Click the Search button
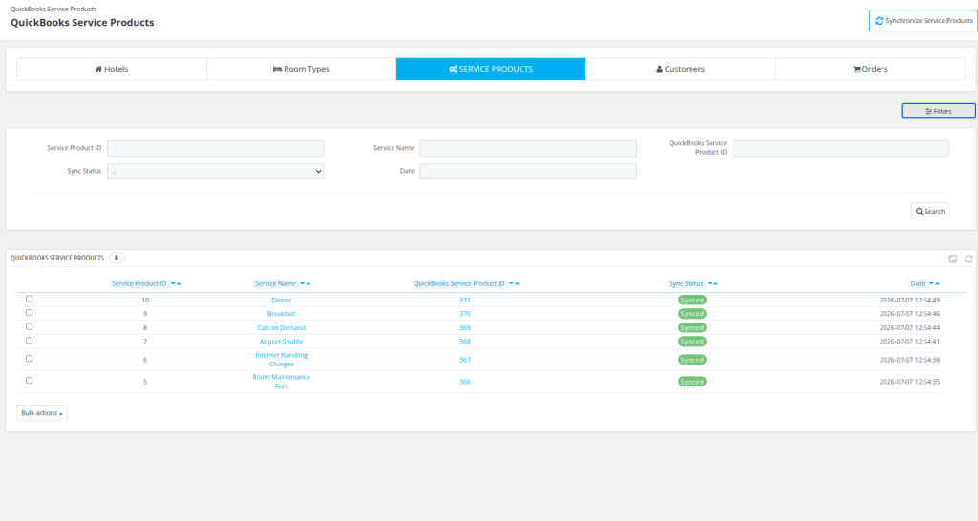 point(930,211)
